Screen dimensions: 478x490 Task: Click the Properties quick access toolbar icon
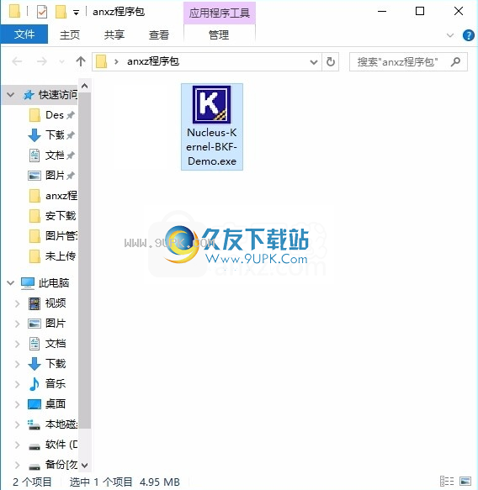click(x=41, y=13)
